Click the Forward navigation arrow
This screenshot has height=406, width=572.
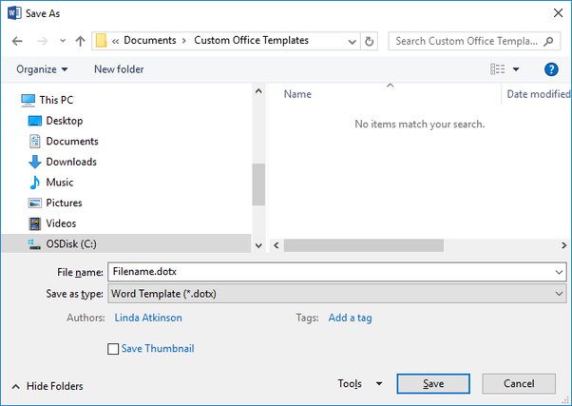pos(43,41)
